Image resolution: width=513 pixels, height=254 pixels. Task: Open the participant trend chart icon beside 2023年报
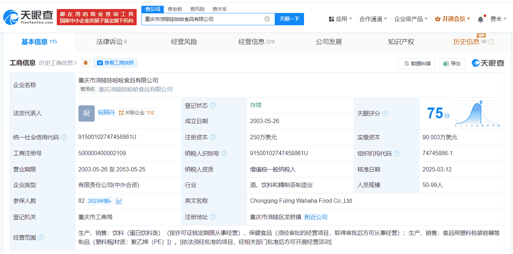pyautogui.click(x=119, y=201)
